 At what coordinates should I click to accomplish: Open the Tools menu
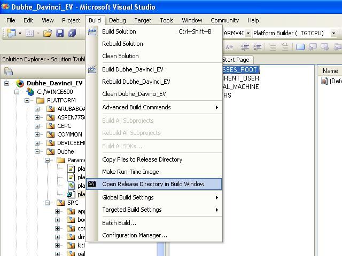[x=167, y=20]
